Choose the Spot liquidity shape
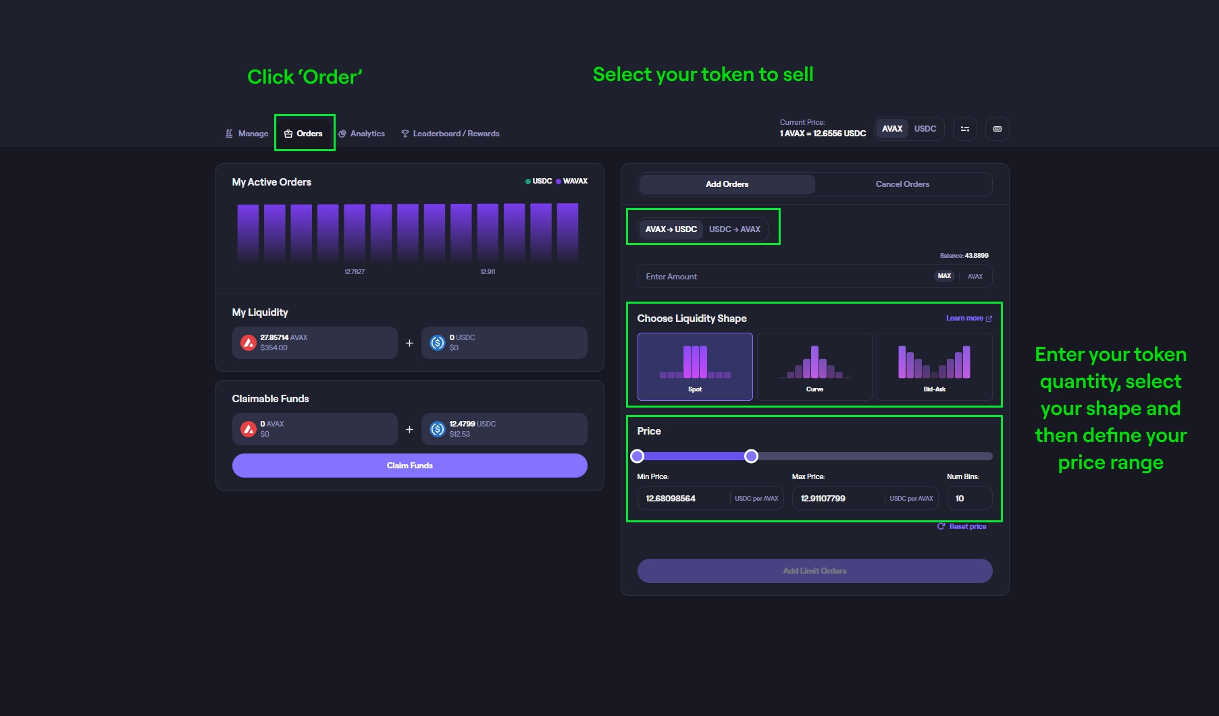 [x=695, y=366]
